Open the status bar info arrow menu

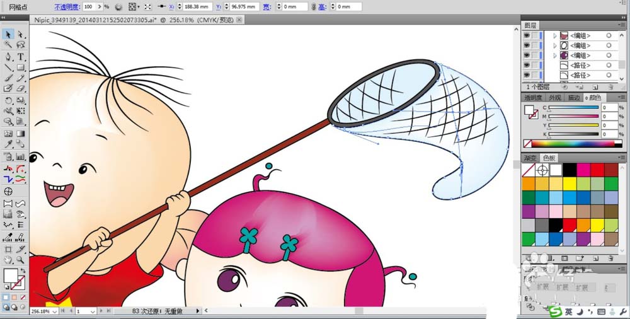pyautogui.click(x=198, y=311)
